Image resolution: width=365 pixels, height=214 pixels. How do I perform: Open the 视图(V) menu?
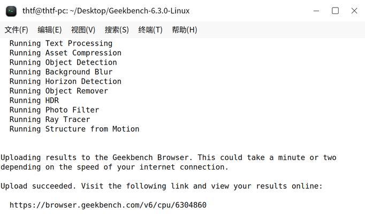click(83, 30)
